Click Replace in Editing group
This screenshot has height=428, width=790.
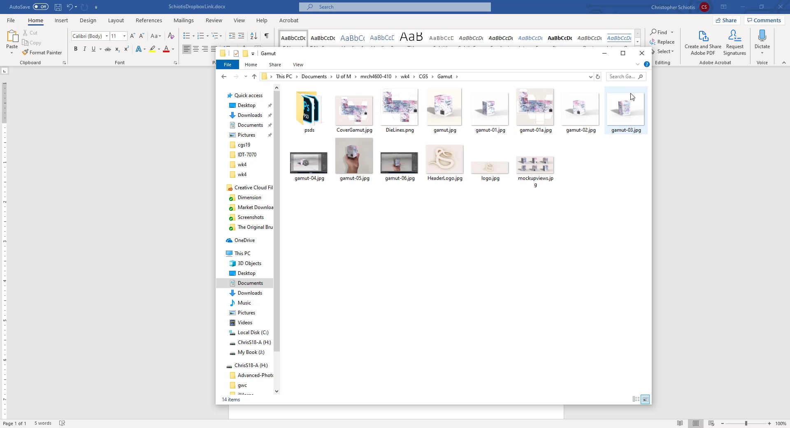662,42
